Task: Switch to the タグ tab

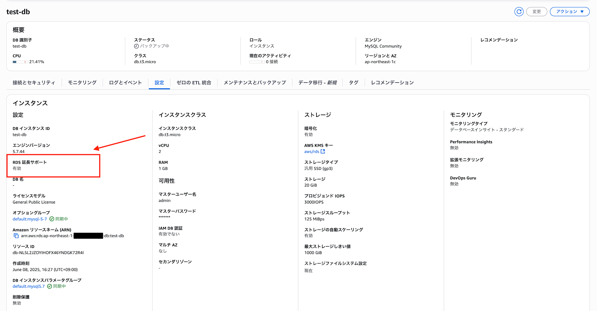Action: (x=353, y=82)
